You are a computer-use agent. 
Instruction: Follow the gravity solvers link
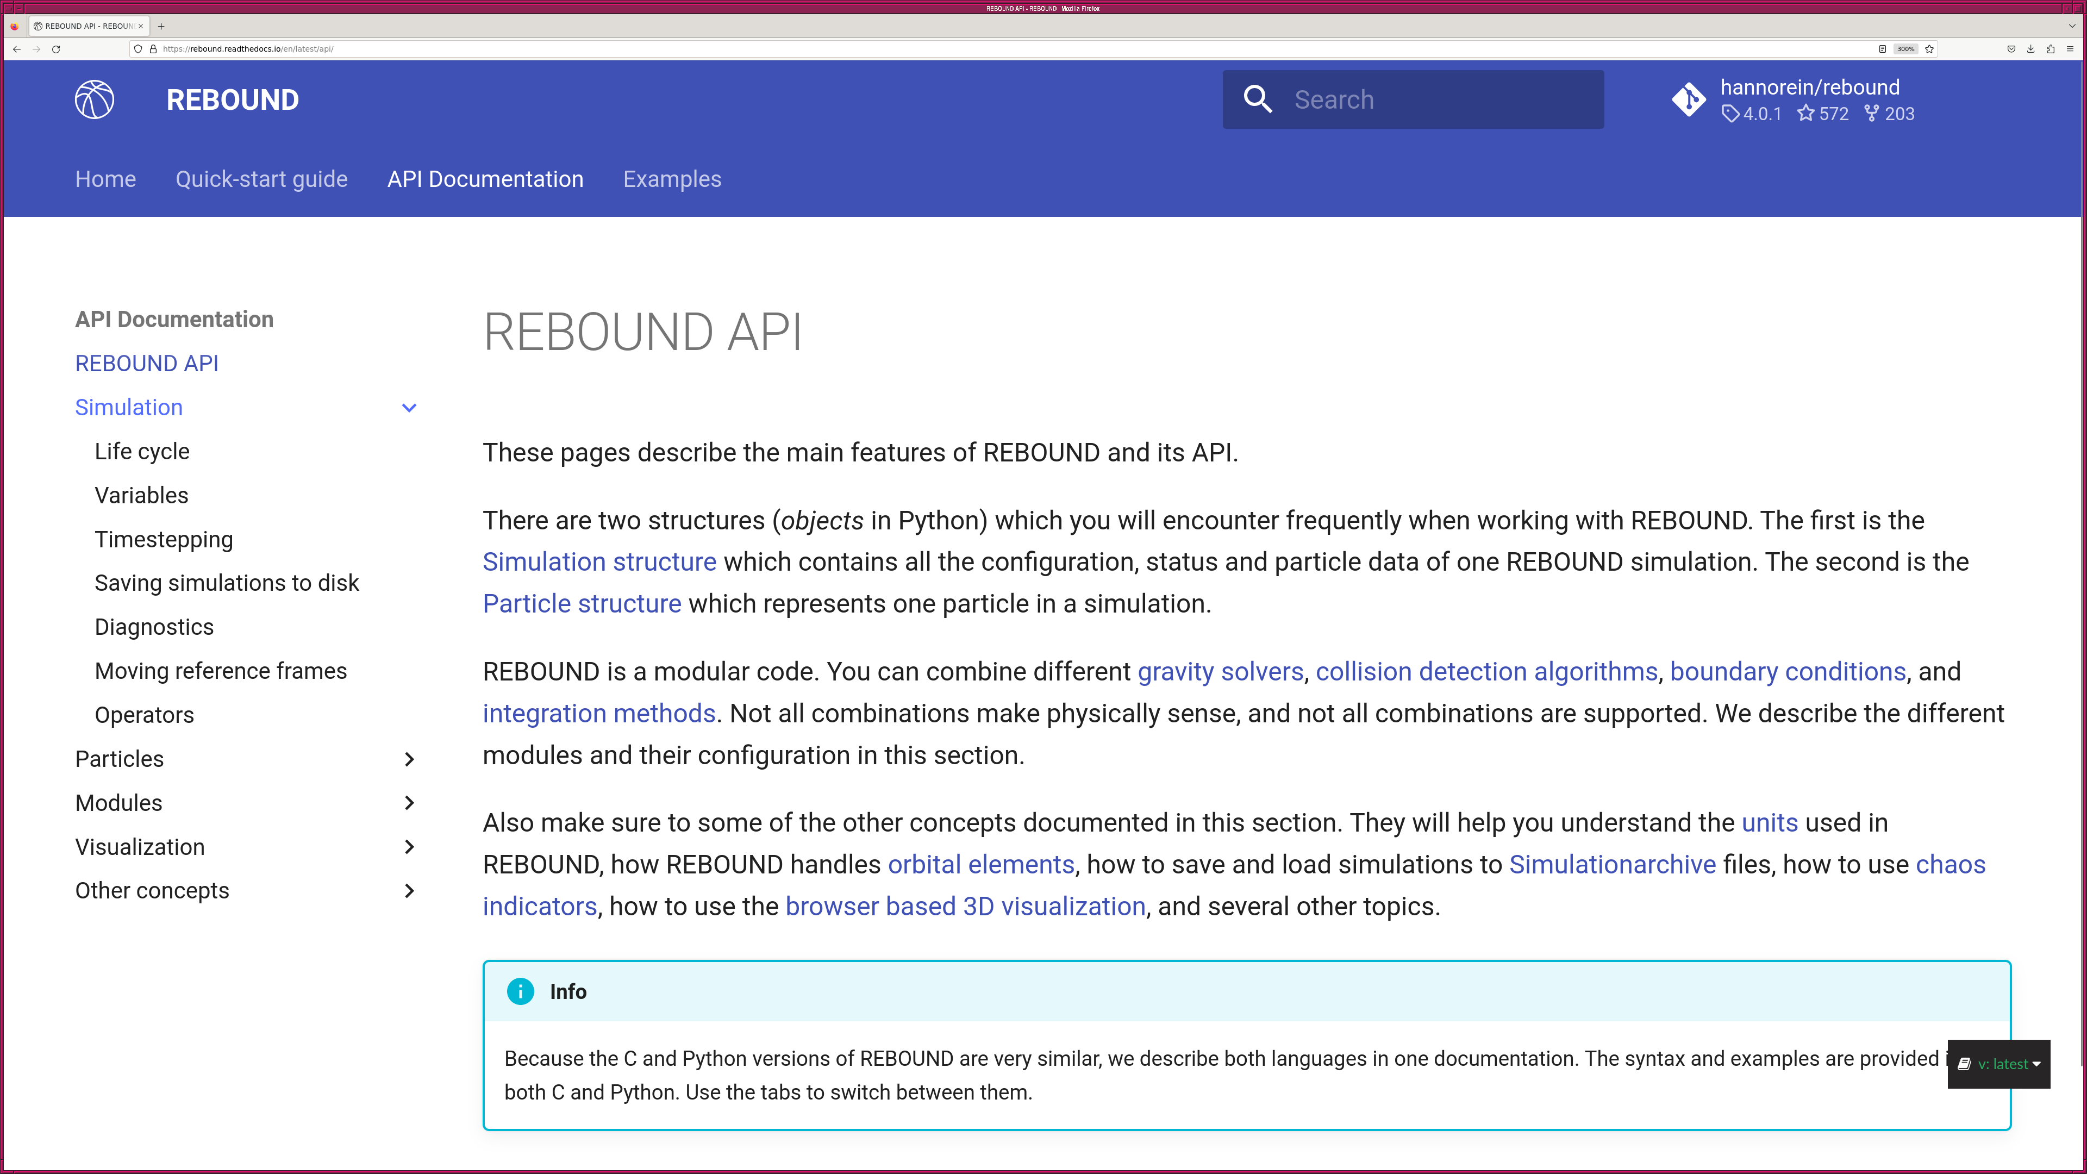point(1220,672)
